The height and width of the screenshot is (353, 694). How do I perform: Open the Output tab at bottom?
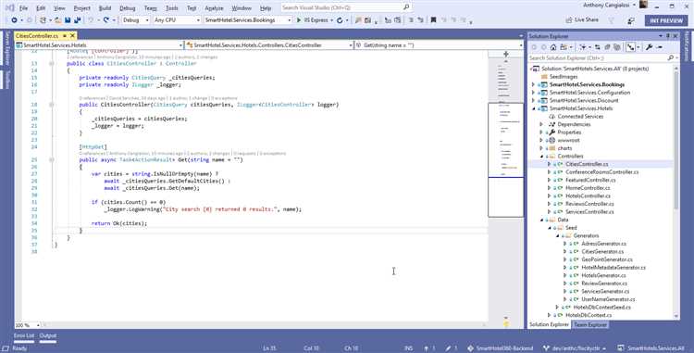click(x=48, y=335)
